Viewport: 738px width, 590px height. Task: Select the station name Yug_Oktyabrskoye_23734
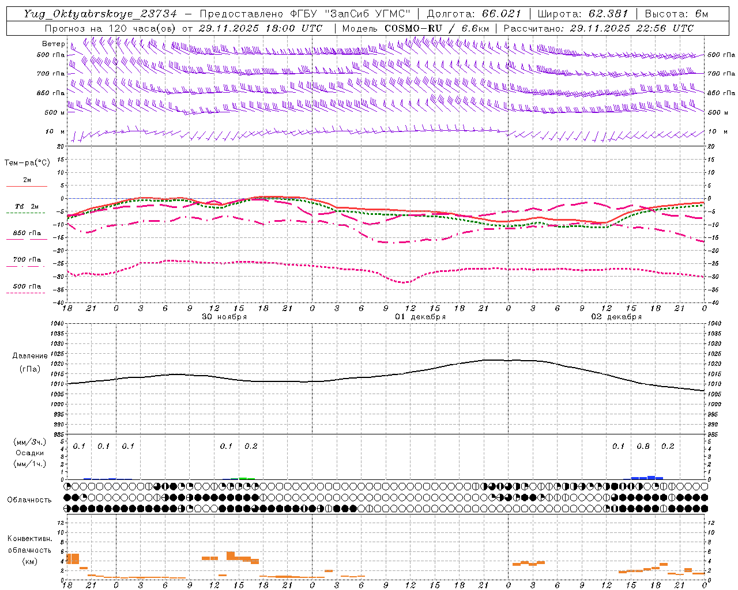(100, 14)
